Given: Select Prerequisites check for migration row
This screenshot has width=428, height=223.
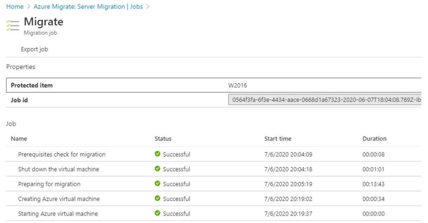Looking at the screenshot, I should (x=214, y=154).
